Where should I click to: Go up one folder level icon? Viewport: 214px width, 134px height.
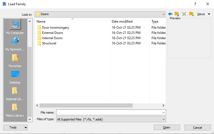click(x=177, y=14)
